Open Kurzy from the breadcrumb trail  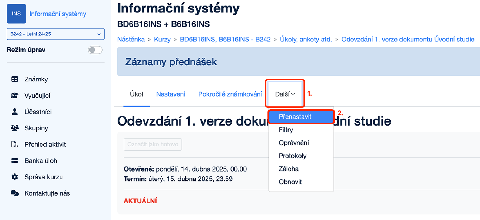(x=162, y=39)
